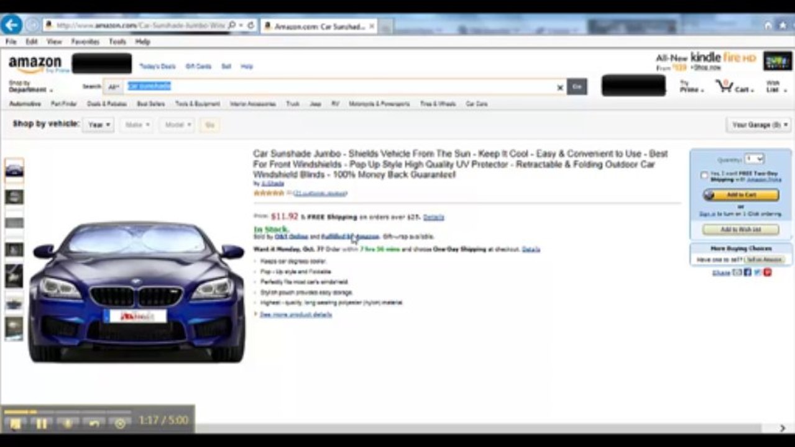Click the third player control button after pause
The height and width of the screenshot is (447, 795).
pyautogui.click(x=68, y=423)
